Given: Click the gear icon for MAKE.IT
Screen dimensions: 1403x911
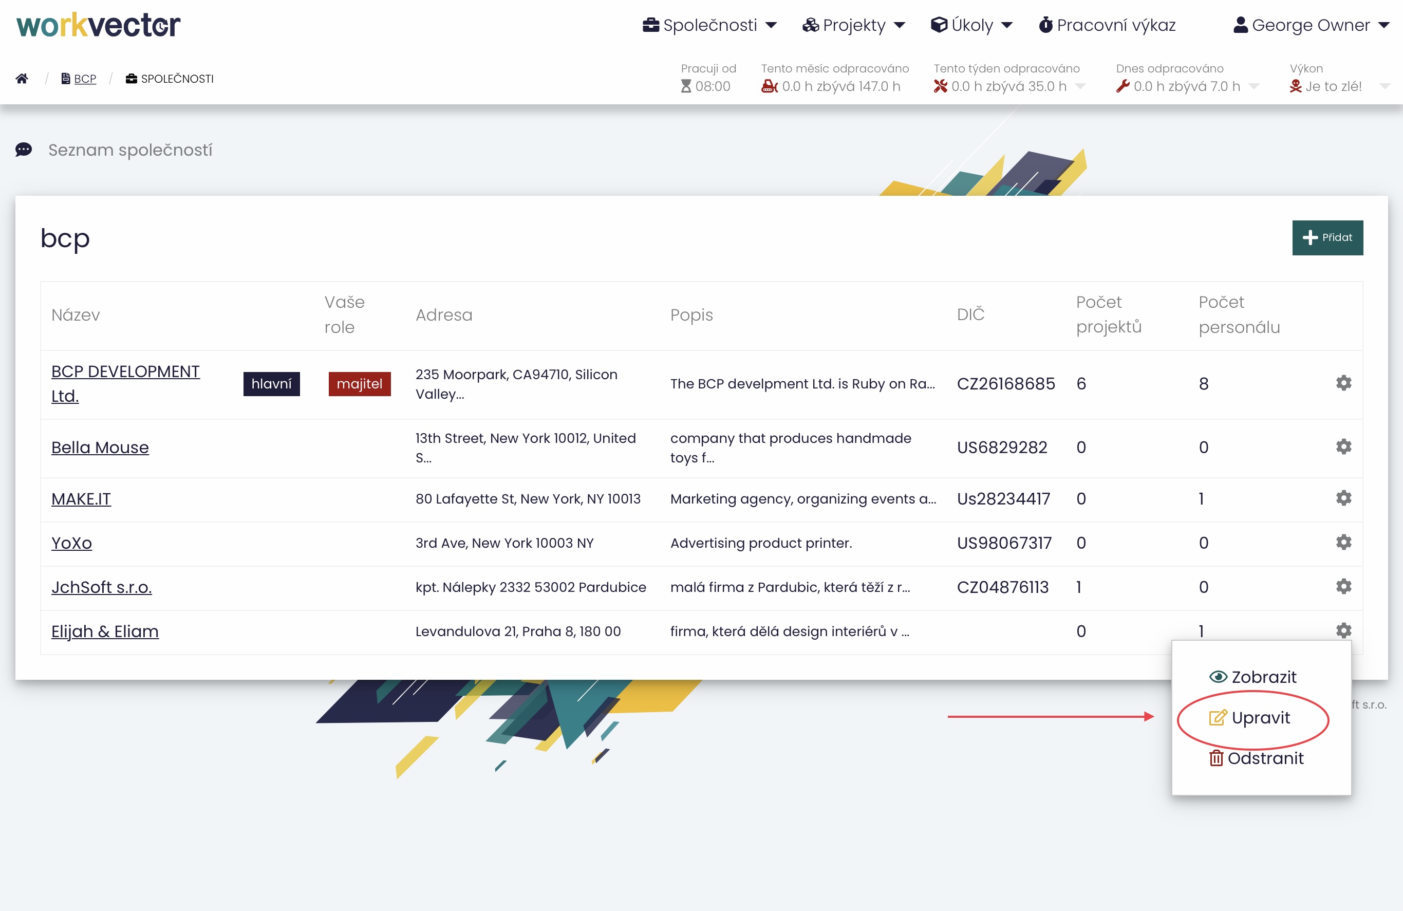Looking at the screenshot, I should (1343, 498).
